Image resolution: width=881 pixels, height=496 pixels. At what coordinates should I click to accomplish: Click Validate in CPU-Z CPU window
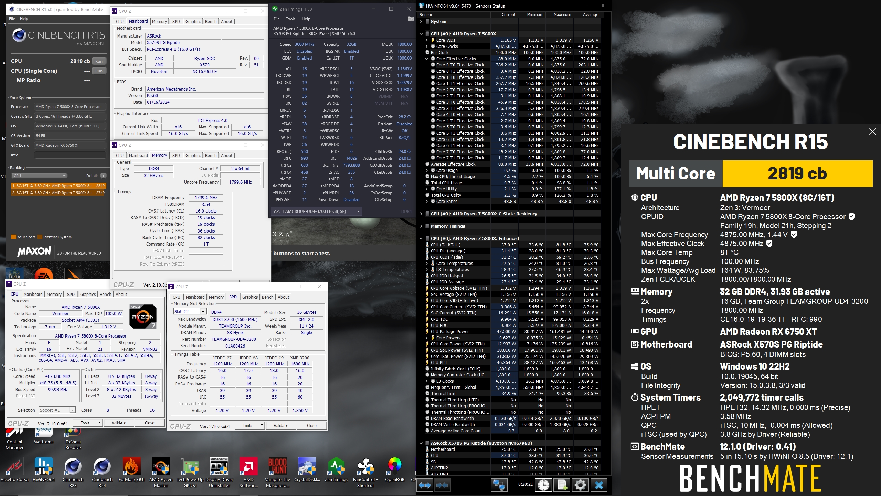point(119,423)
